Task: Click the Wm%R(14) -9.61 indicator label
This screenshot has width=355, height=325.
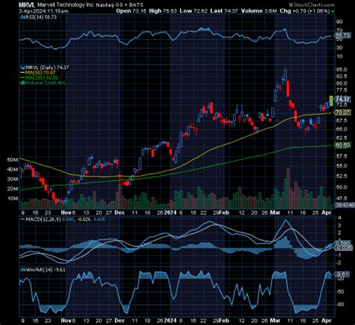Action: click(45, 269)
